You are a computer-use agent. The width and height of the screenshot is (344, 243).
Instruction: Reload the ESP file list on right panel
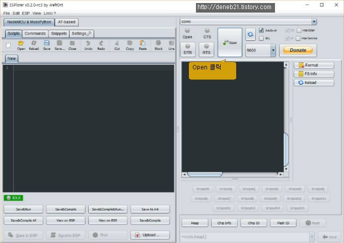(314, 83)
